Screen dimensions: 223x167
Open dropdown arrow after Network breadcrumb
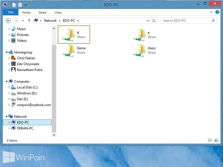click(60, 21)
